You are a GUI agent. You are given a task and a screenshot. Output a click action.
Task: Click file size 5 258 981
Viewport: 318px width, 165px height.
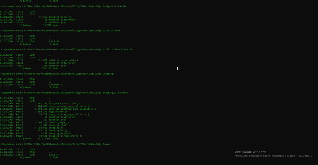[41, 128]
